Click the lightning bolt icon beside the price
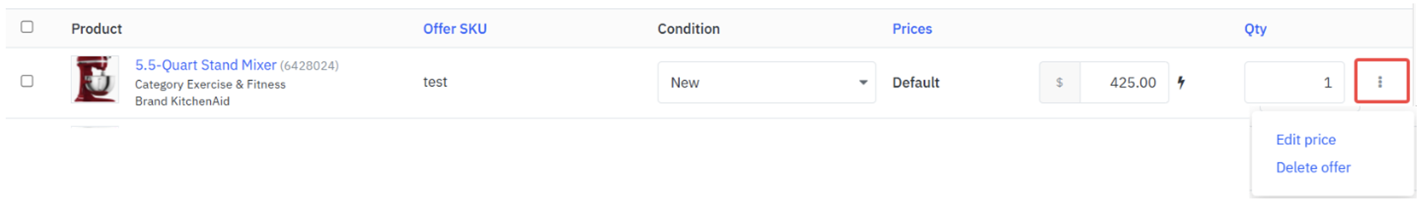 tap(1181, 82)
